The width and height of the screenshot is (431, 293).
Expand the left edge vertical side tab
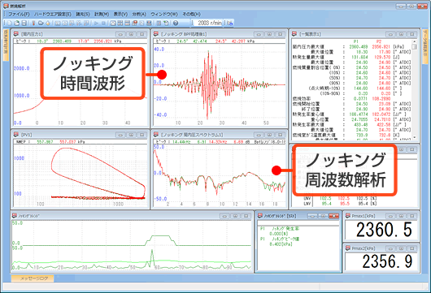(6, 45)
